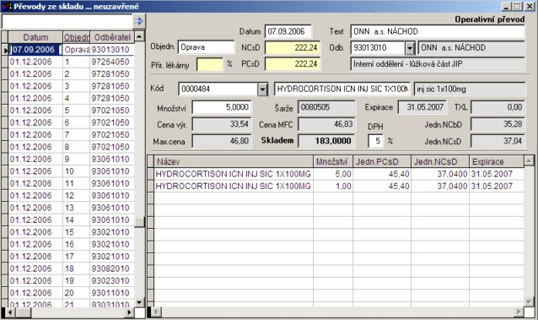
Task: Click the Šarže field 0080505
Action: click(x=326, y=107)
